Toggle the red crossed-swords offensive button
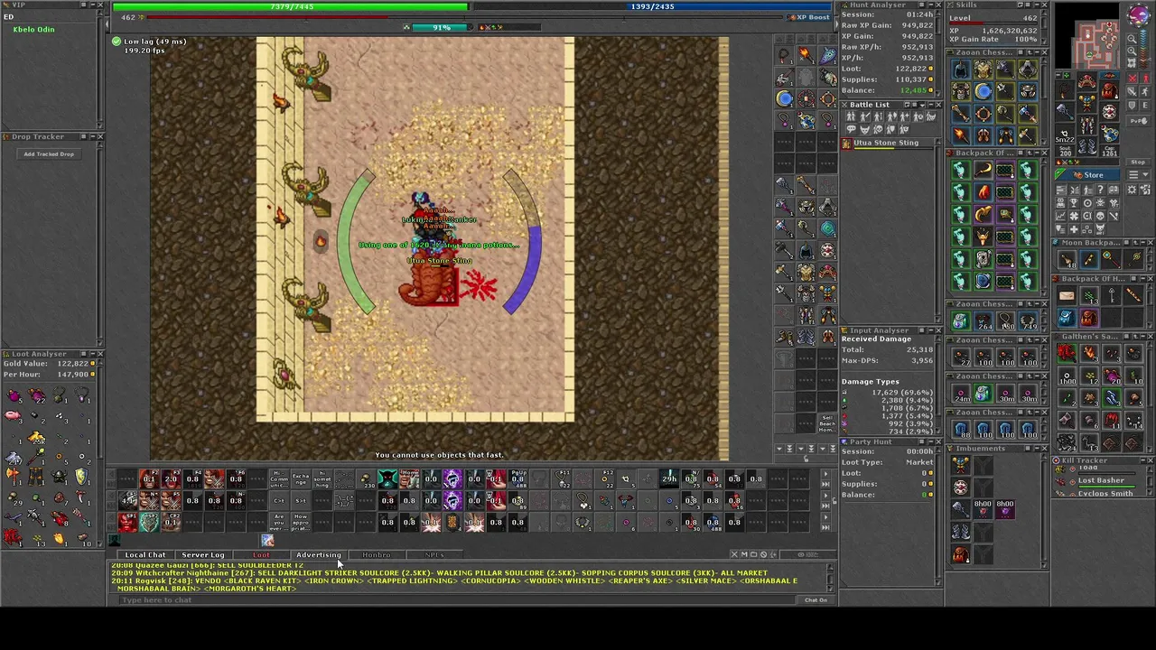 [1132, 79]
